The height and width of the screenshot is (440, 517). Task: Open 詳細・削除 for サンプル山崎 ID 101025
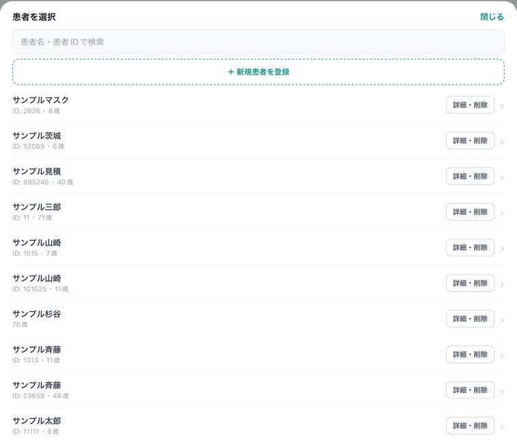pyautogui.click(x=470, y=283)
